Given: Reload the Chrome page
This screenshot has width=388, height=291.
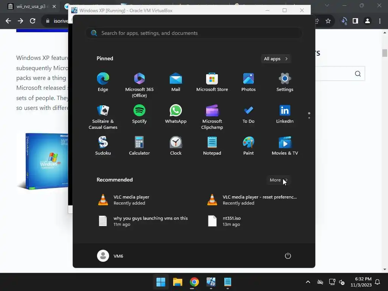Looking at the screenshot, I should pyautogui.click(x=33, y=21).
